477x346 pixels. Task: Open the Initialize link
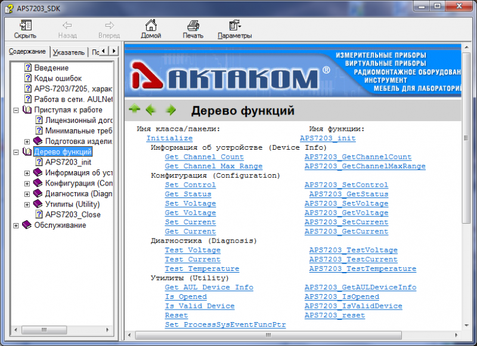pos(169,138)
